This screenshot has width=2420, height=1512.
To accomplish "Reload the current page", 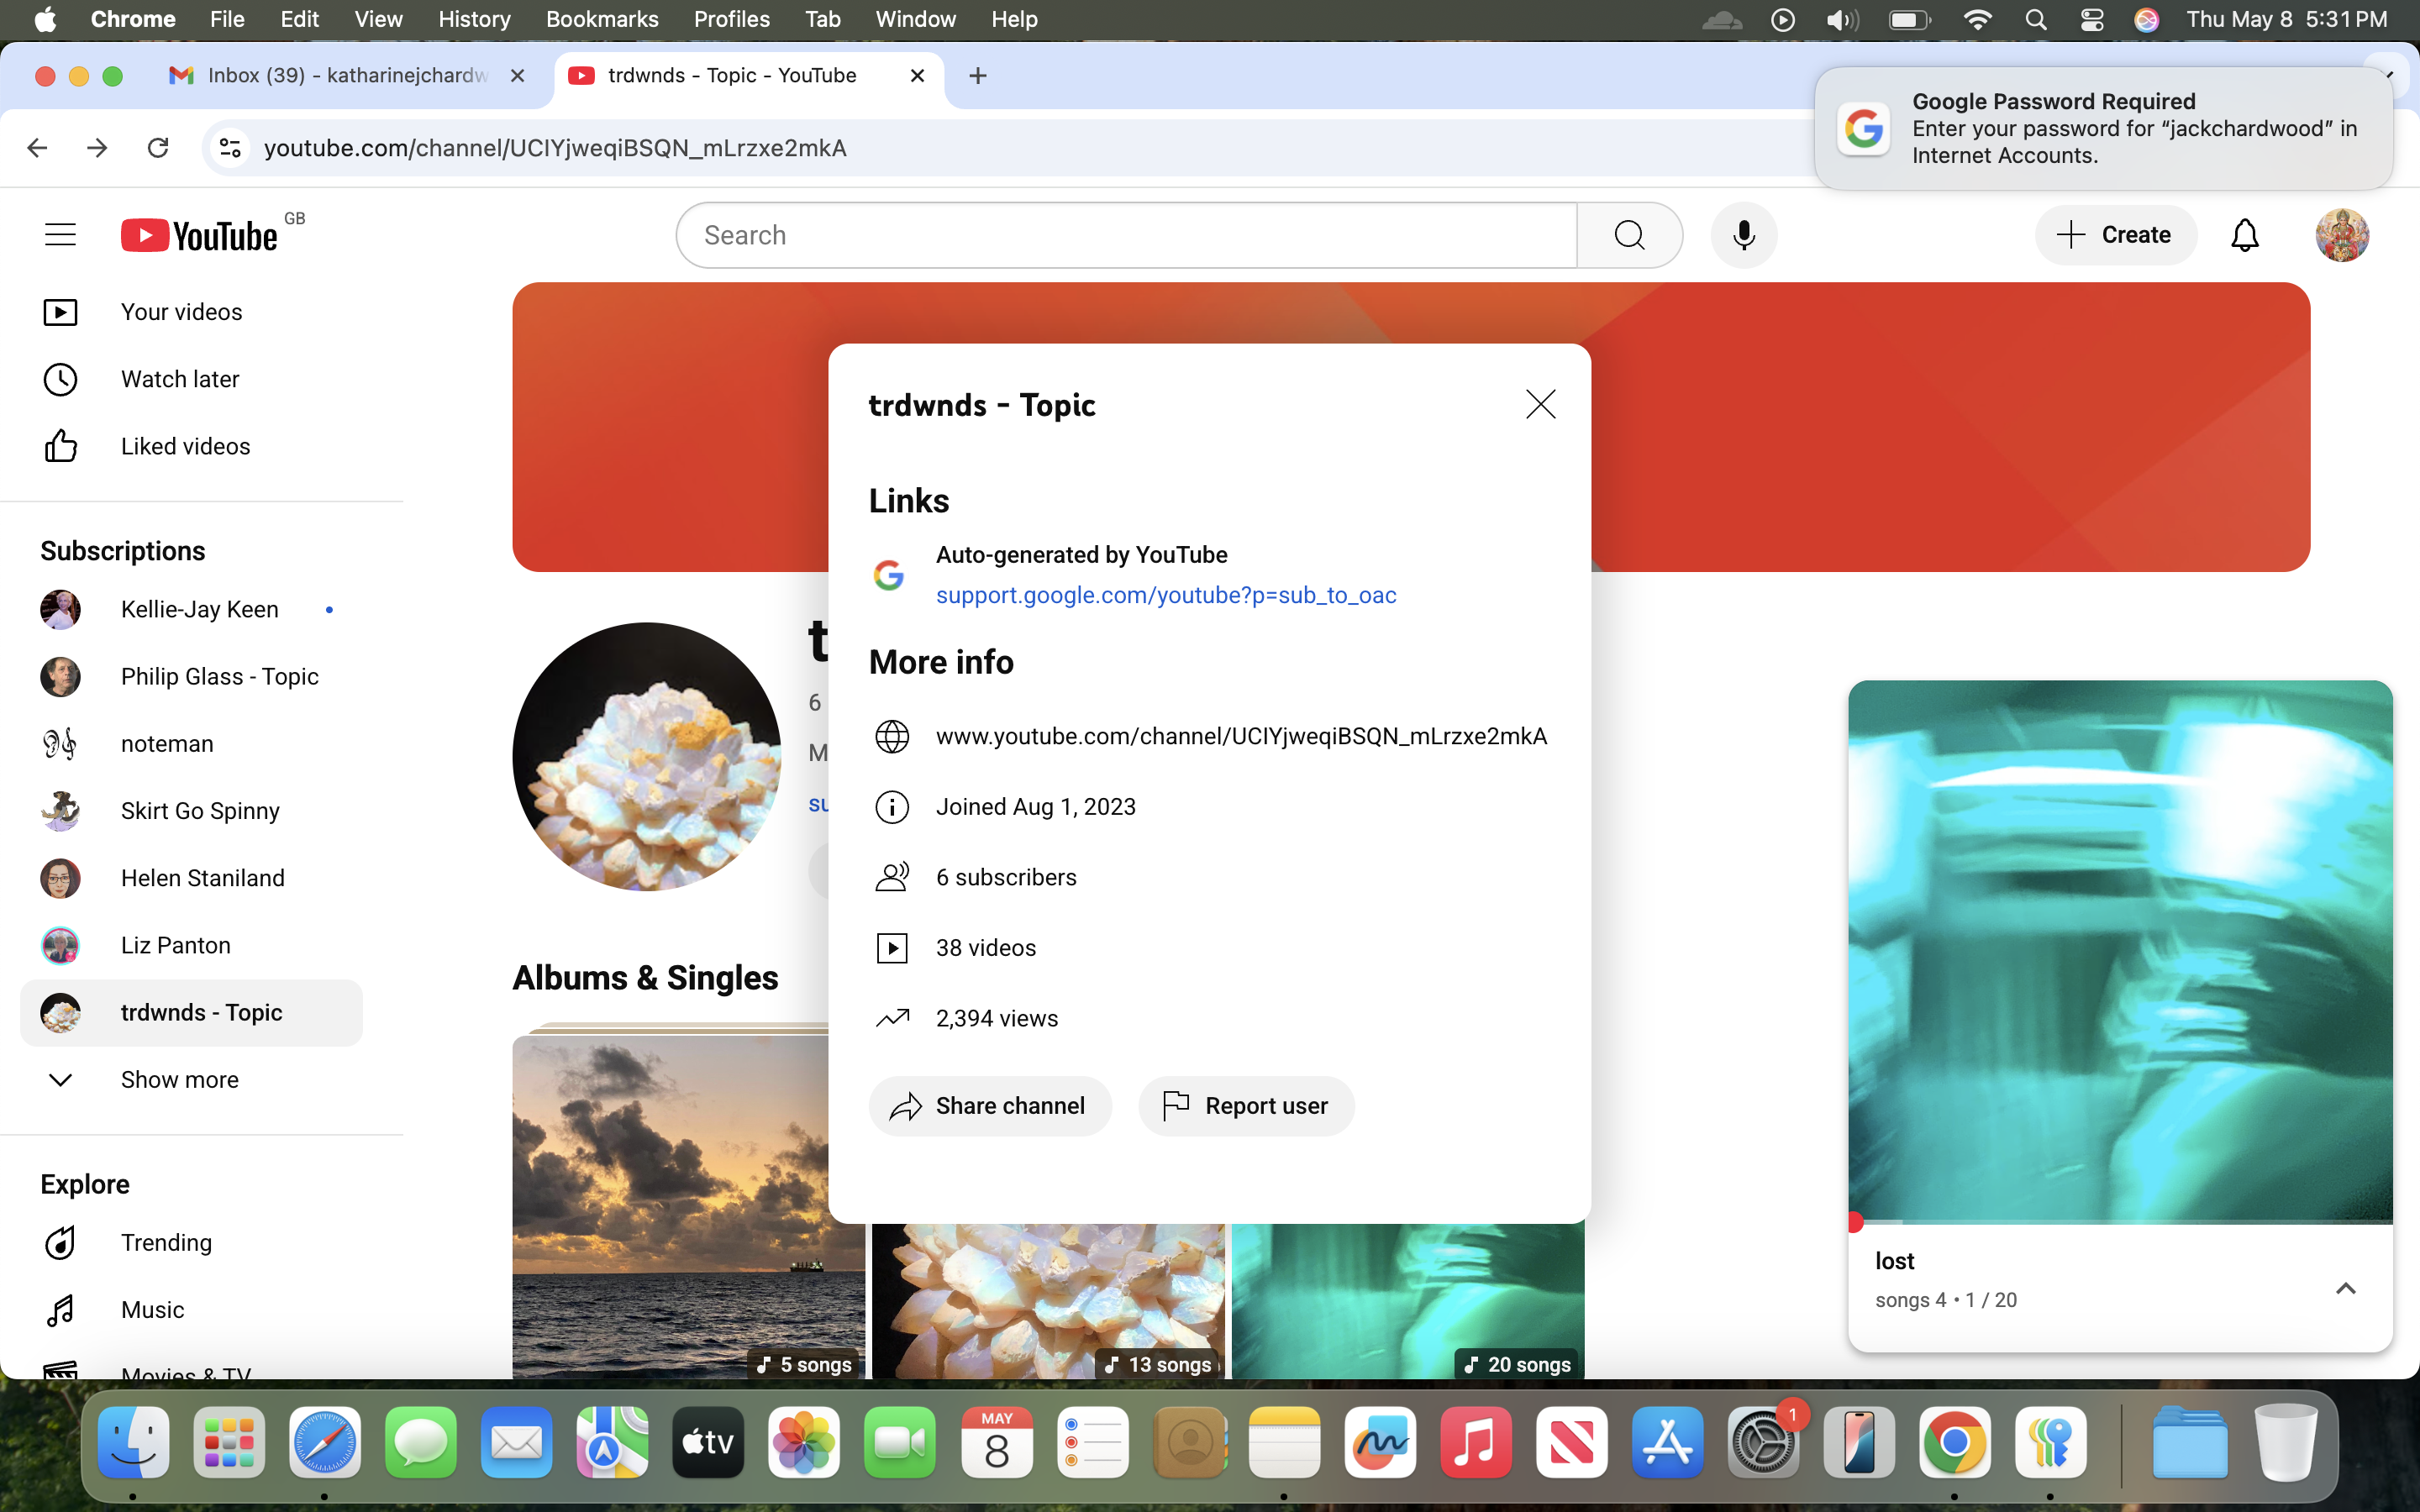I will pos(158,148).
